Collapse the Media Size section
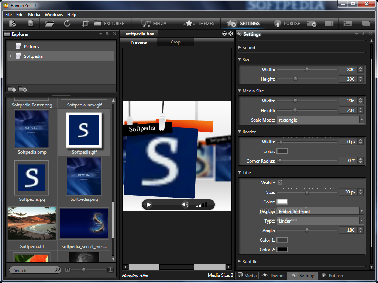This screenshot has width=378, height=283. [240, 91]
